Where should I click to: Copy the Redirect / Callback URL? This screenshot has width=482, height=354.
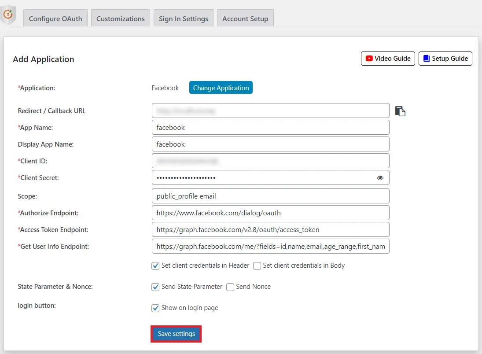[400, 111]
